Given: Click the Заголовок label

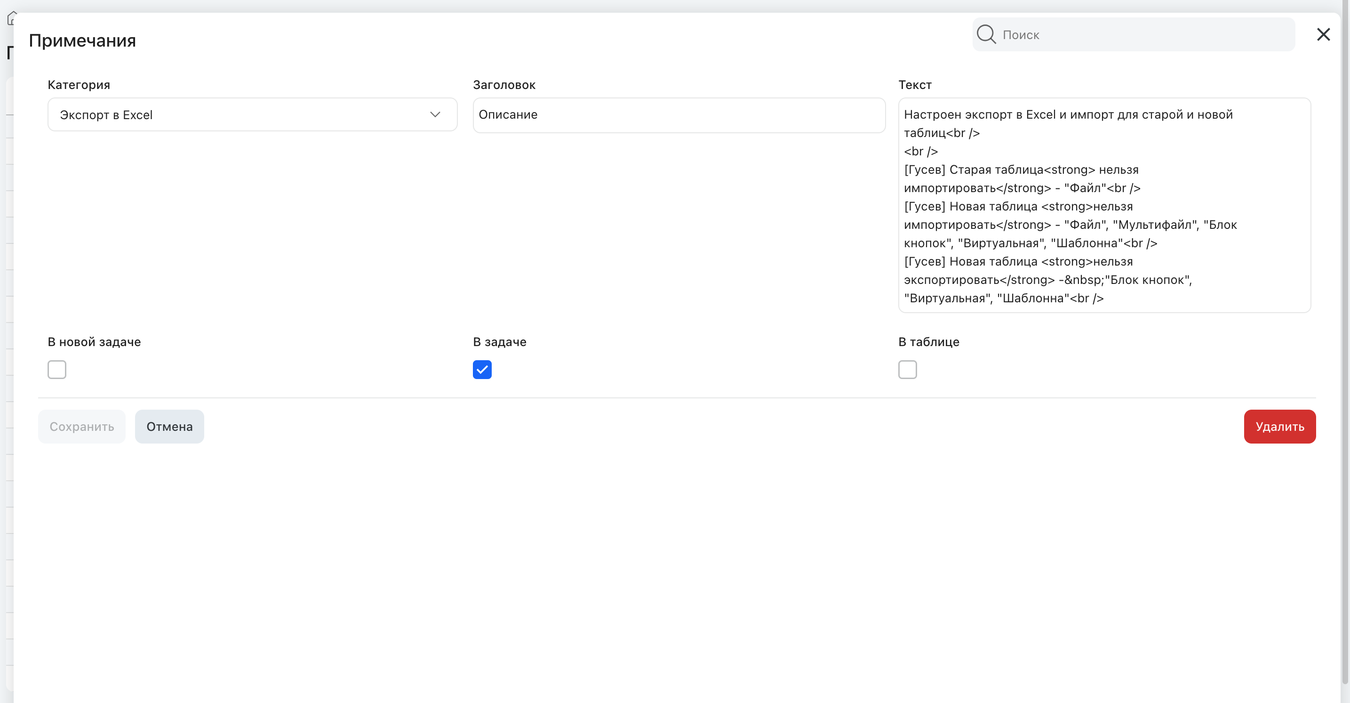Looking at the screenshot, I should 504,85.
